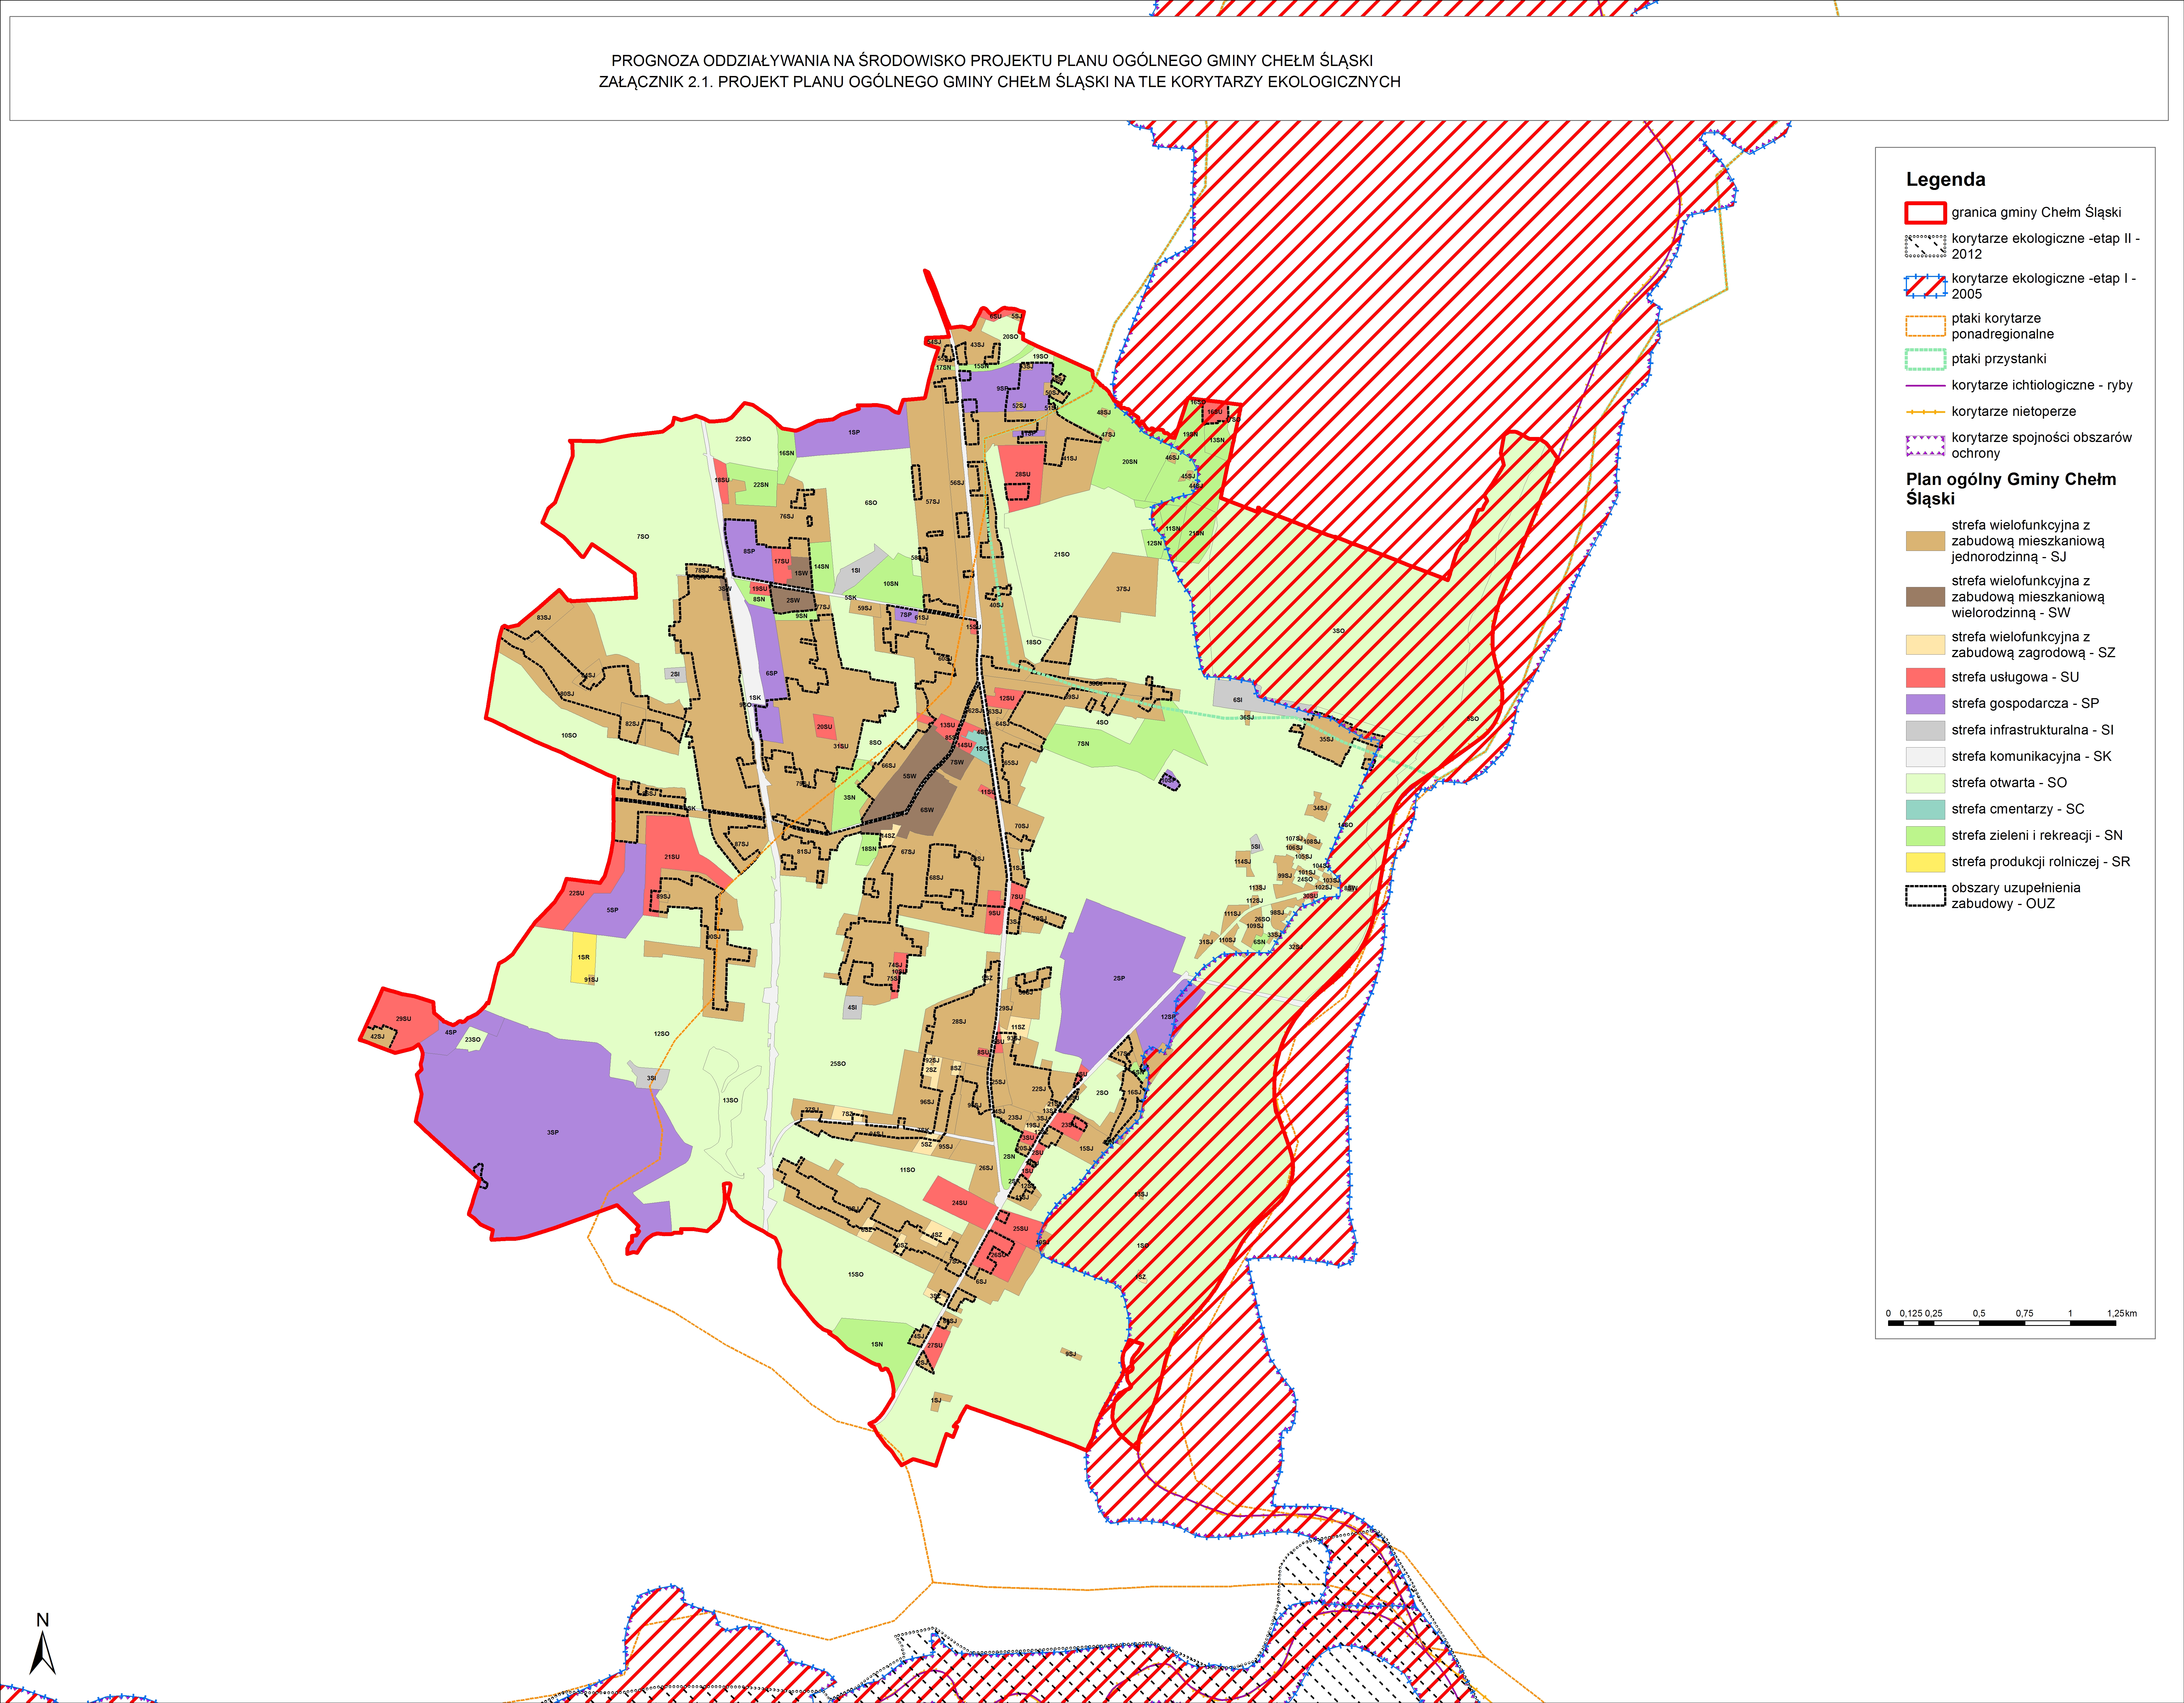Click the '1SP' zone label on the map
The image size is (2184, 1703).
pyautogui.click(x=854, y=433)
